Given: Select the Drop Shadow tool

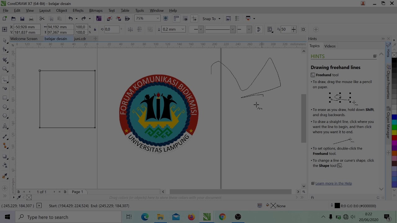Looking at the screenshot, I should point(5,156).
